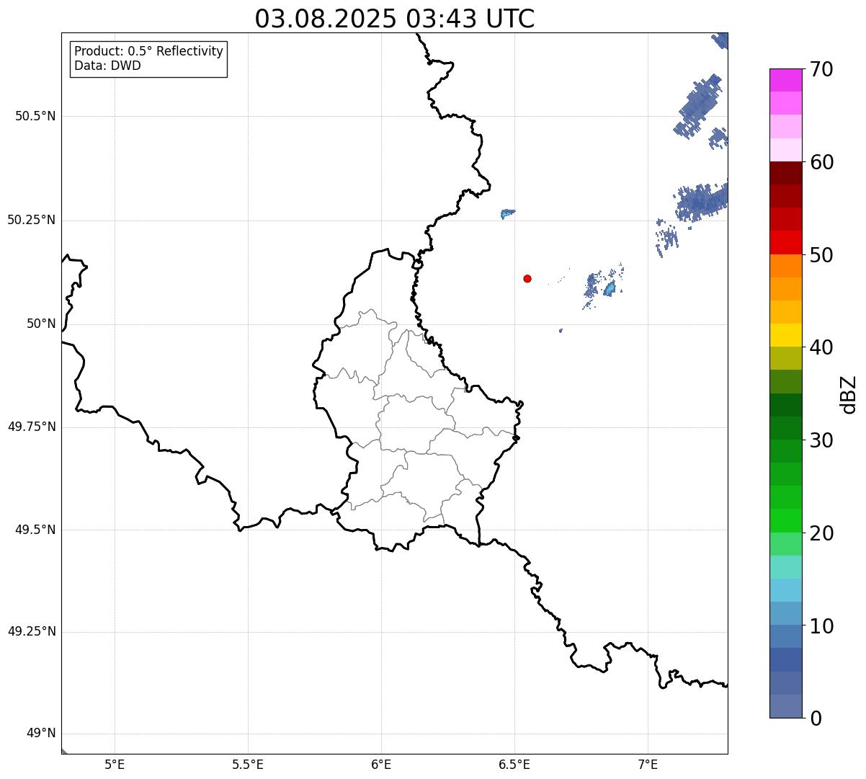The height and width of the screenshot is (779, 866).
Task: Click the "6°E" longitude label
Action: tap(381, 765)
